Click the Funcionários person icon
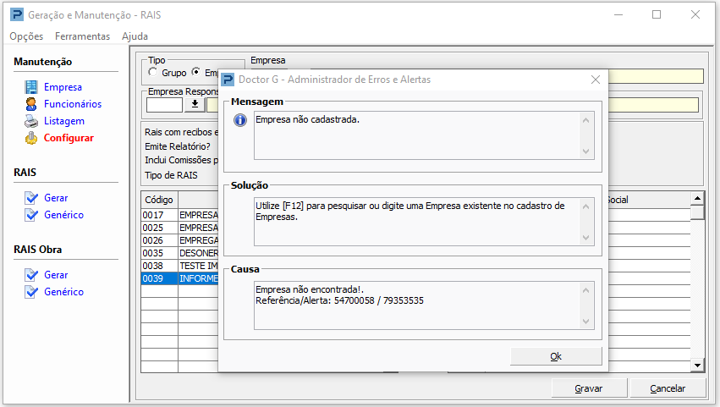 click(x=31, y=104)
